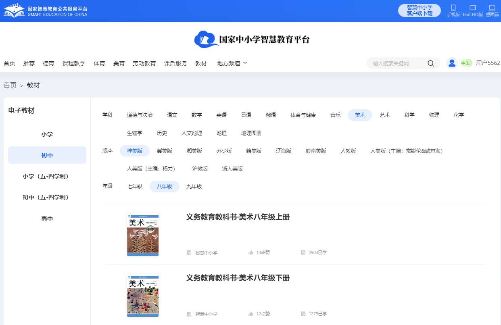Click the search keyword input field
The width and height of the screenshot is (501, 325).
point(397,63)
